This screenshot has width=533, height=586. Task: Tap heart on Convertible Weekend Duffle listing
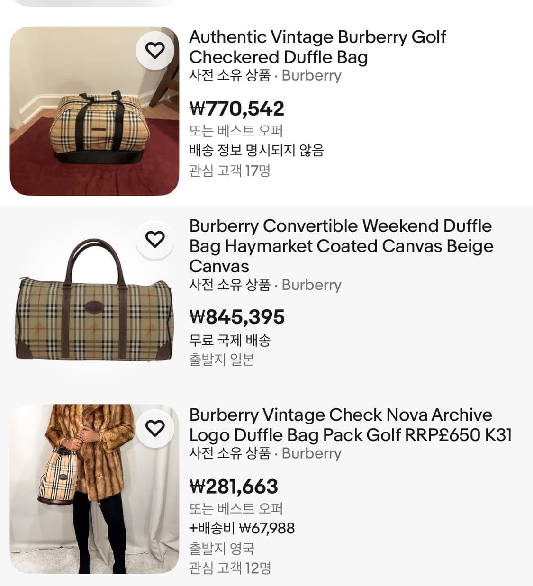point(154,239)
